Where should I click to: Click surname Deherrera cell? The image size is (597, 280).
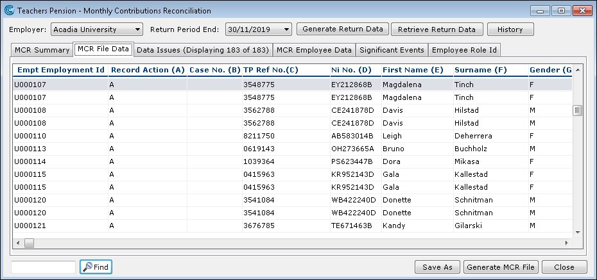[x=491, y=136]
